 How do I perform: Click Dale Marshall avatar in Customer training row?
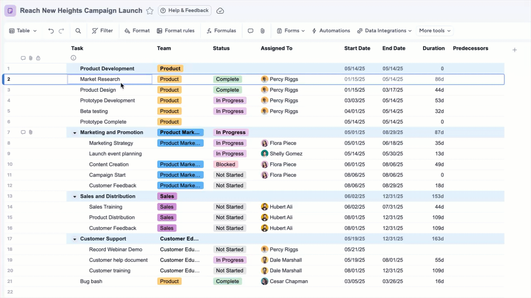coord(265,271)
